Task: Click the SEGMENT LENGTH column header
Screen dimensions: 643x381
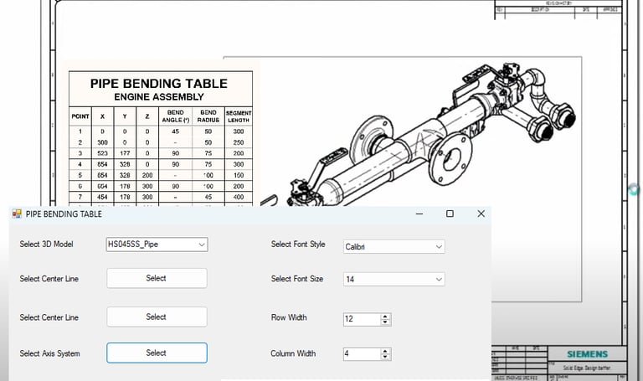Action: tap(239, 116)
